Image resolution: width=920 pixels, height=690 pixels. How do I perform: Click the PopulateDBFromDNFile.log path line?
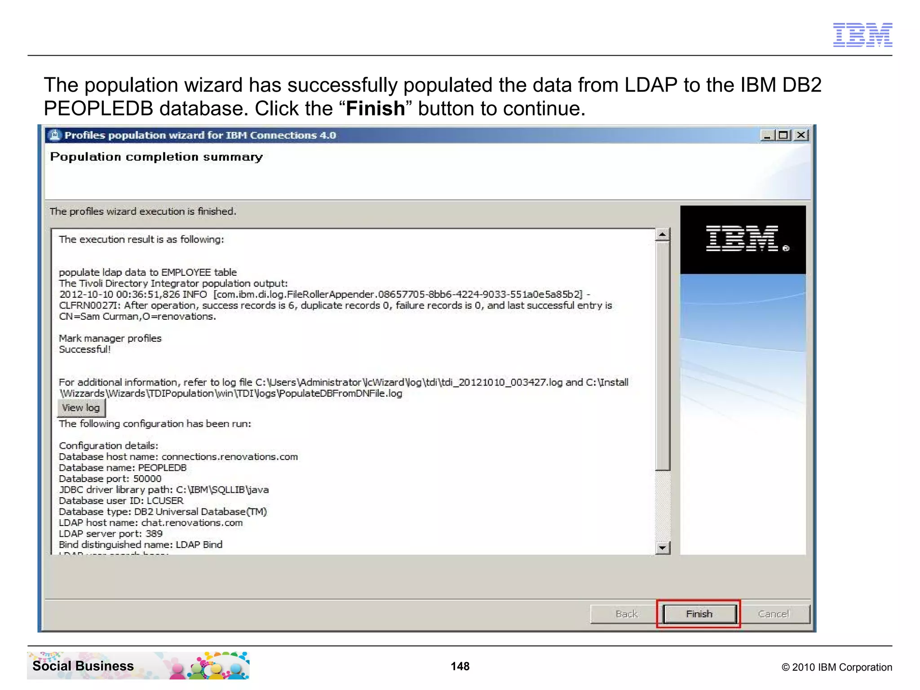tap(230, 394)
